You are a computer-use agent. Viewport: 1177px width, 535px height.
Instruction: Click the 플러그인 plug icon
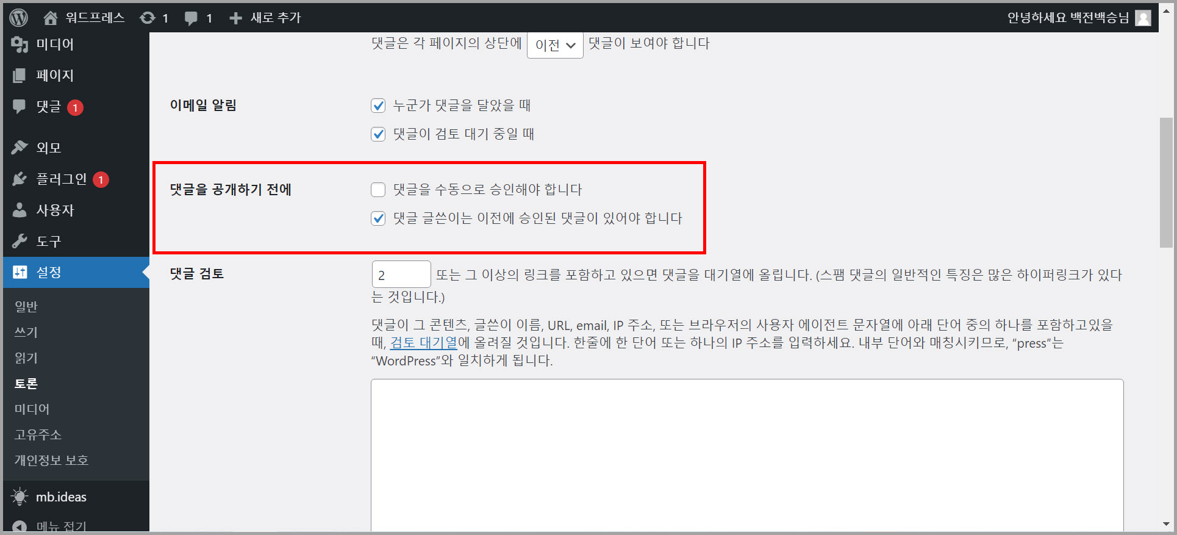[20, 179]
